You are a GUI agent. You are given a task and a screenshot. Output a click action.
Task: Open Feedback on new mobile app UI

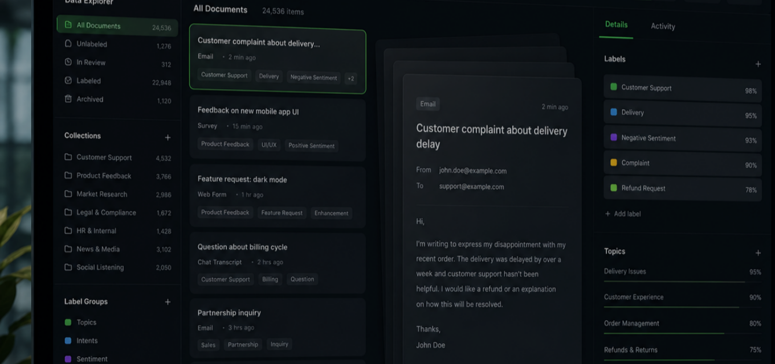278,129
